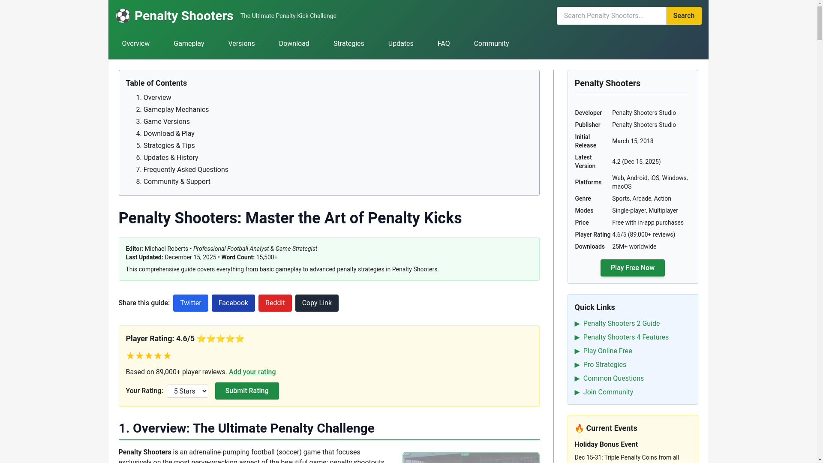This screenshot has height=463, width=823.
Task: Share the guide on Twitter
Action: (x=190, y=303)
